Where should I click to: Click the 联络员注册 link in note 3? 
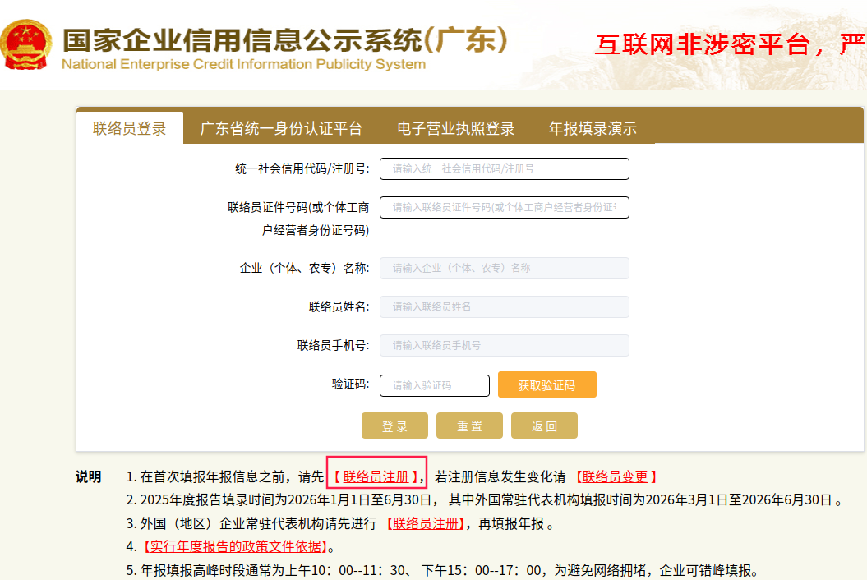(426, 523)
